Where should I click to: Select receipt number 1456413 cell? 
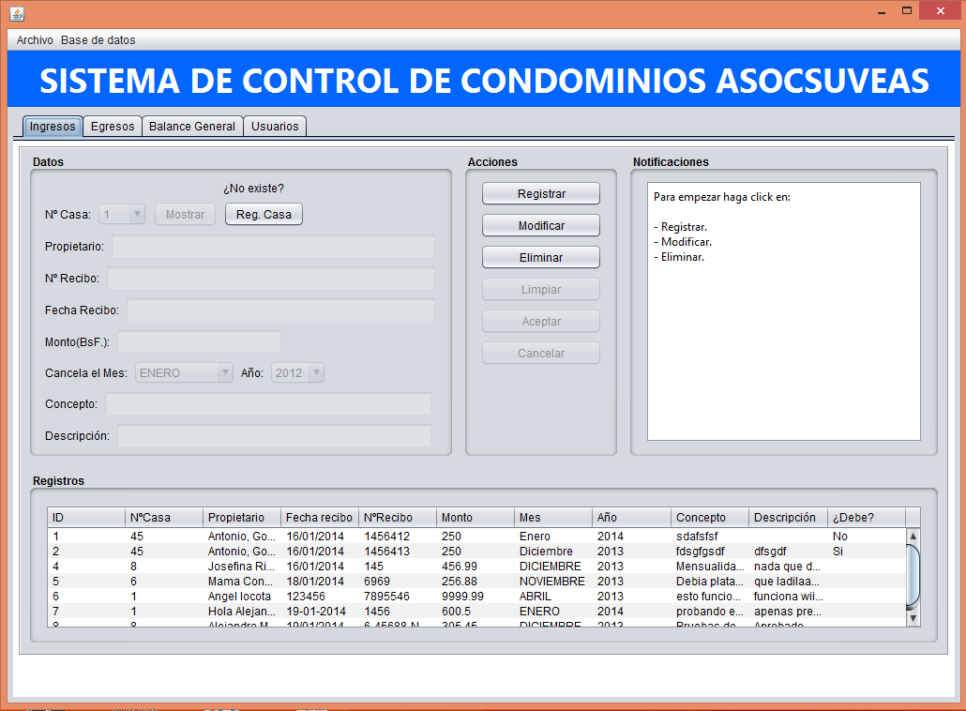398,552
